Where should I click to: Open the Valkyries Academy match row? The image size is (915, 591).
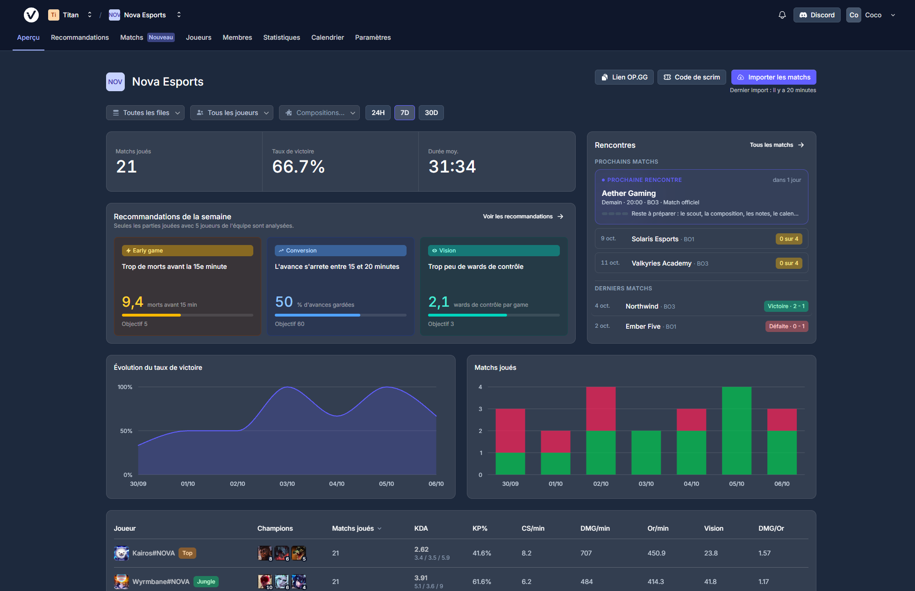coord(701,263)
